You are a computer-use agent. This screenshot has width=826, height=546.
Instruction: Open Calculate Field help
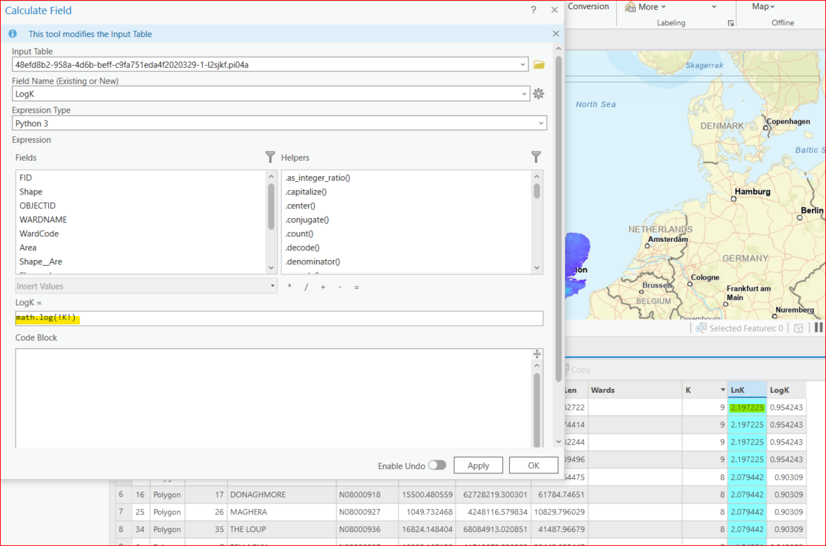click(533, 10)
